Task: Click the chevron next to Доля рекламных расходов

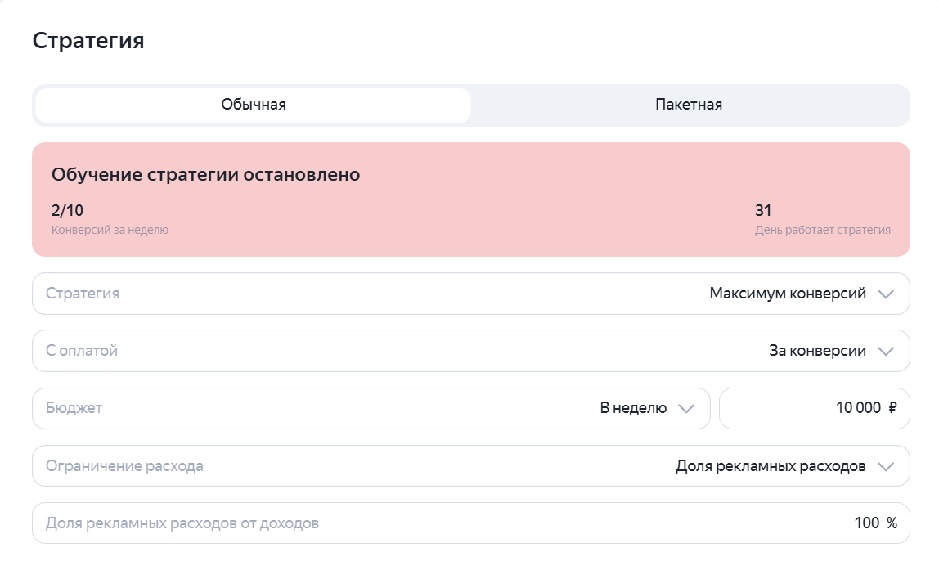Action: pyautogui.click(x=886, y=466)
